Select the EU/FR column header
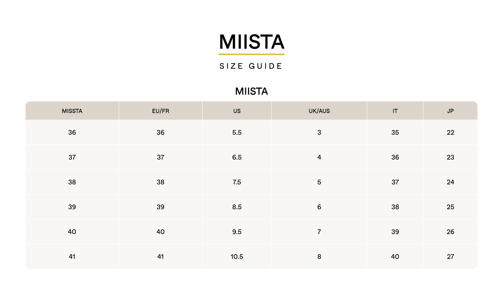 point(160,111)
